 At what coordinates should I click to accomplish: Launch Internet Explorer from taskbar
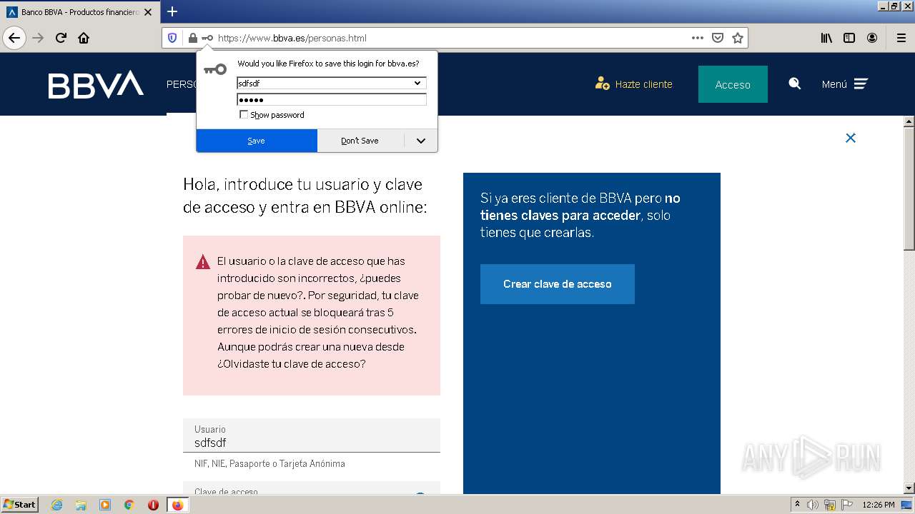pyautogui.click(x=56, y=505)
